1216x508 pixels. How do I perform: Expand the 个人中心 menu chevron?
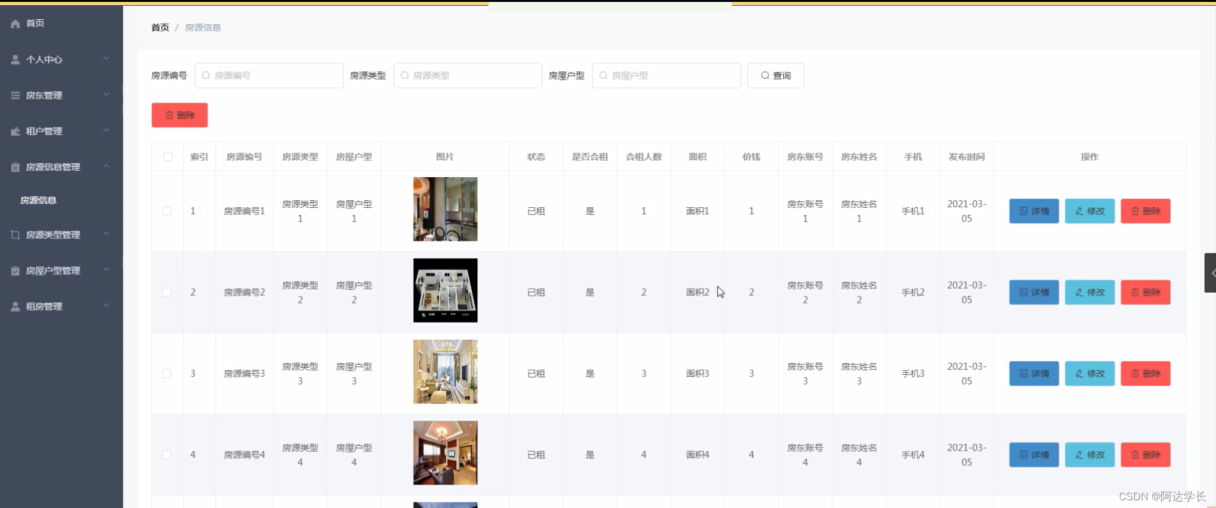pos(107,59)
